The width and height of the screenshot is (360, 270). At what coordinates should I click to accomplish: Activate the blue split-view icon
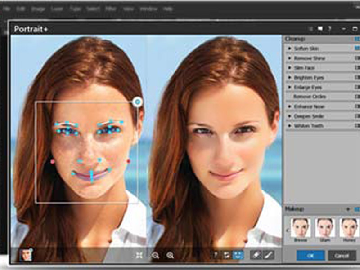pos(238,255)
